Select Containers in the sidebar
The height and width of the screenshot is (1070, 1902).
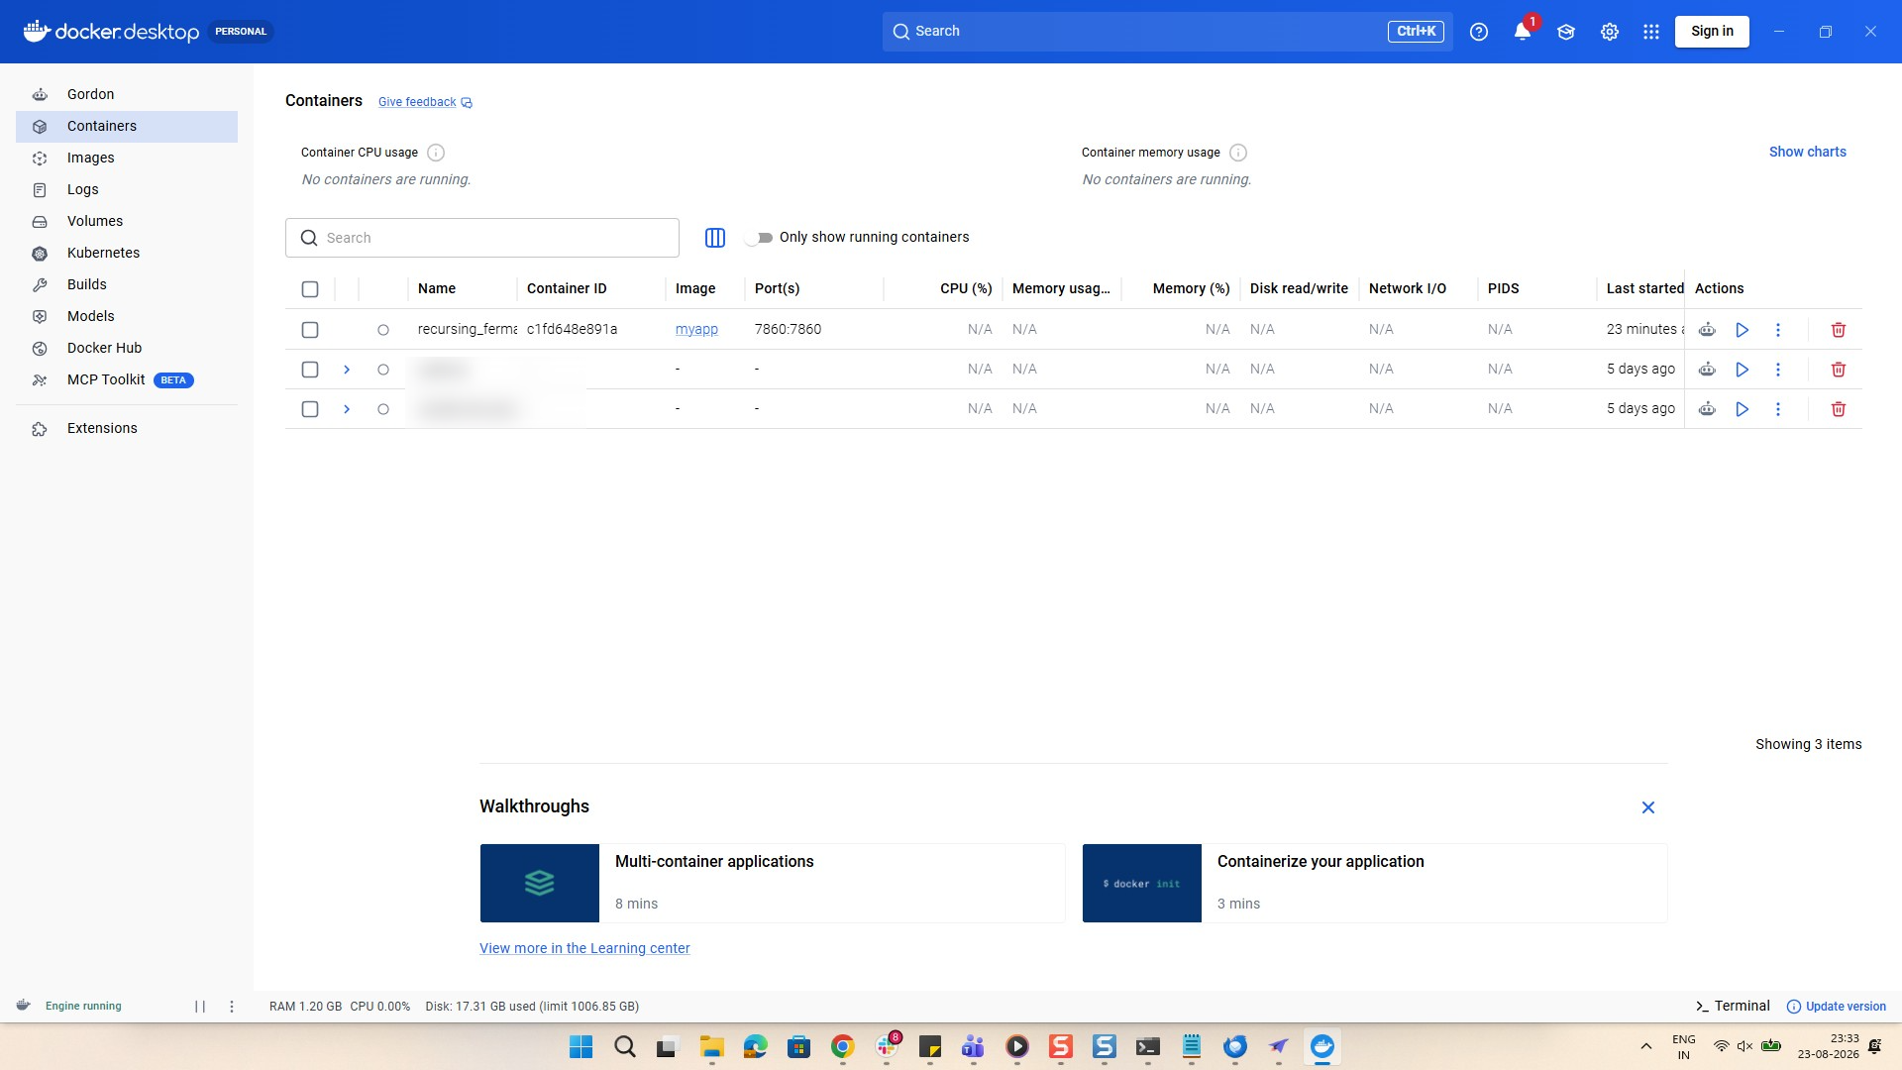click(x=126, y=126)
